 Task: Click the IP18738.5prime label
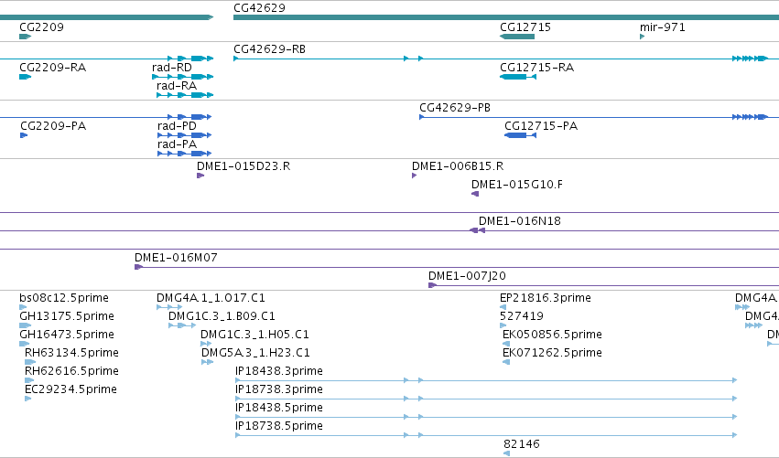pyautogui.click(x=279, y=426)
